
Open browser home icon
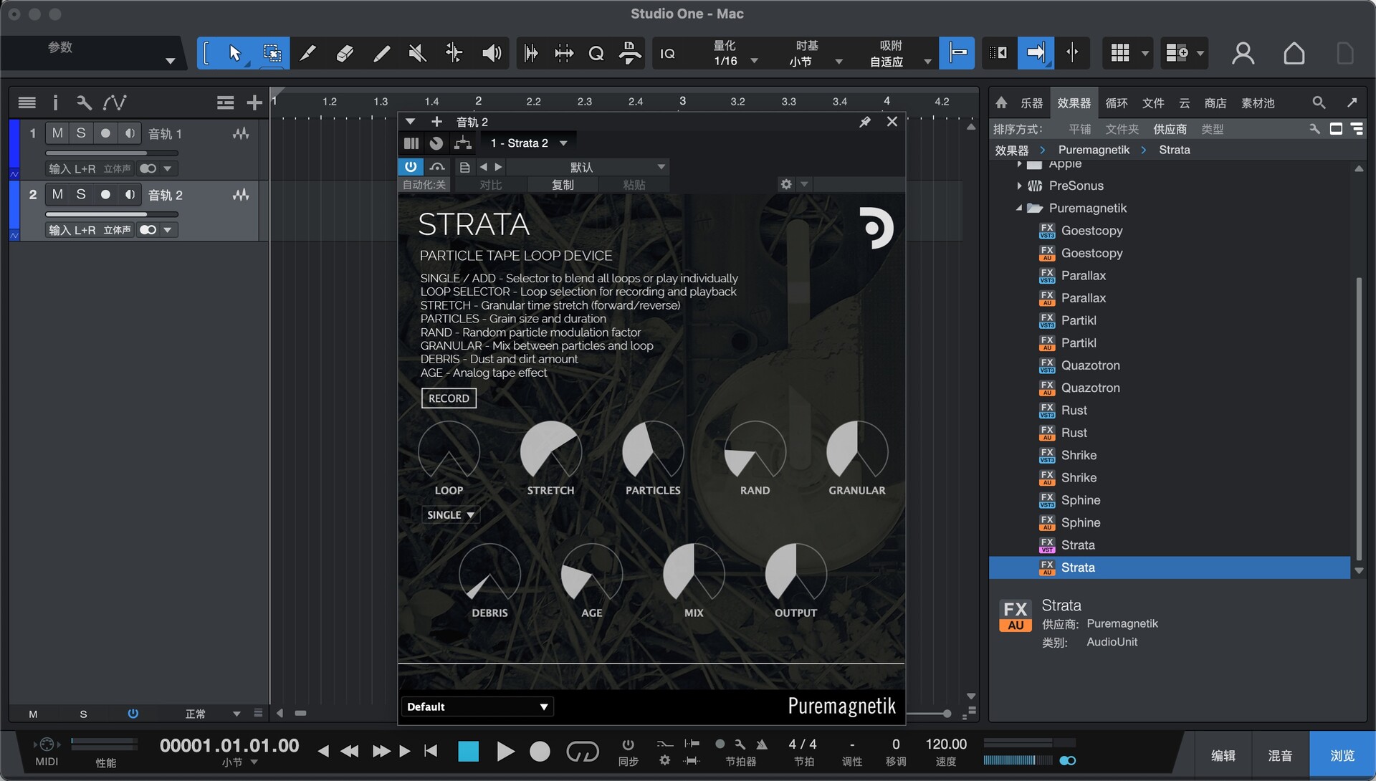pos(1001,102)
